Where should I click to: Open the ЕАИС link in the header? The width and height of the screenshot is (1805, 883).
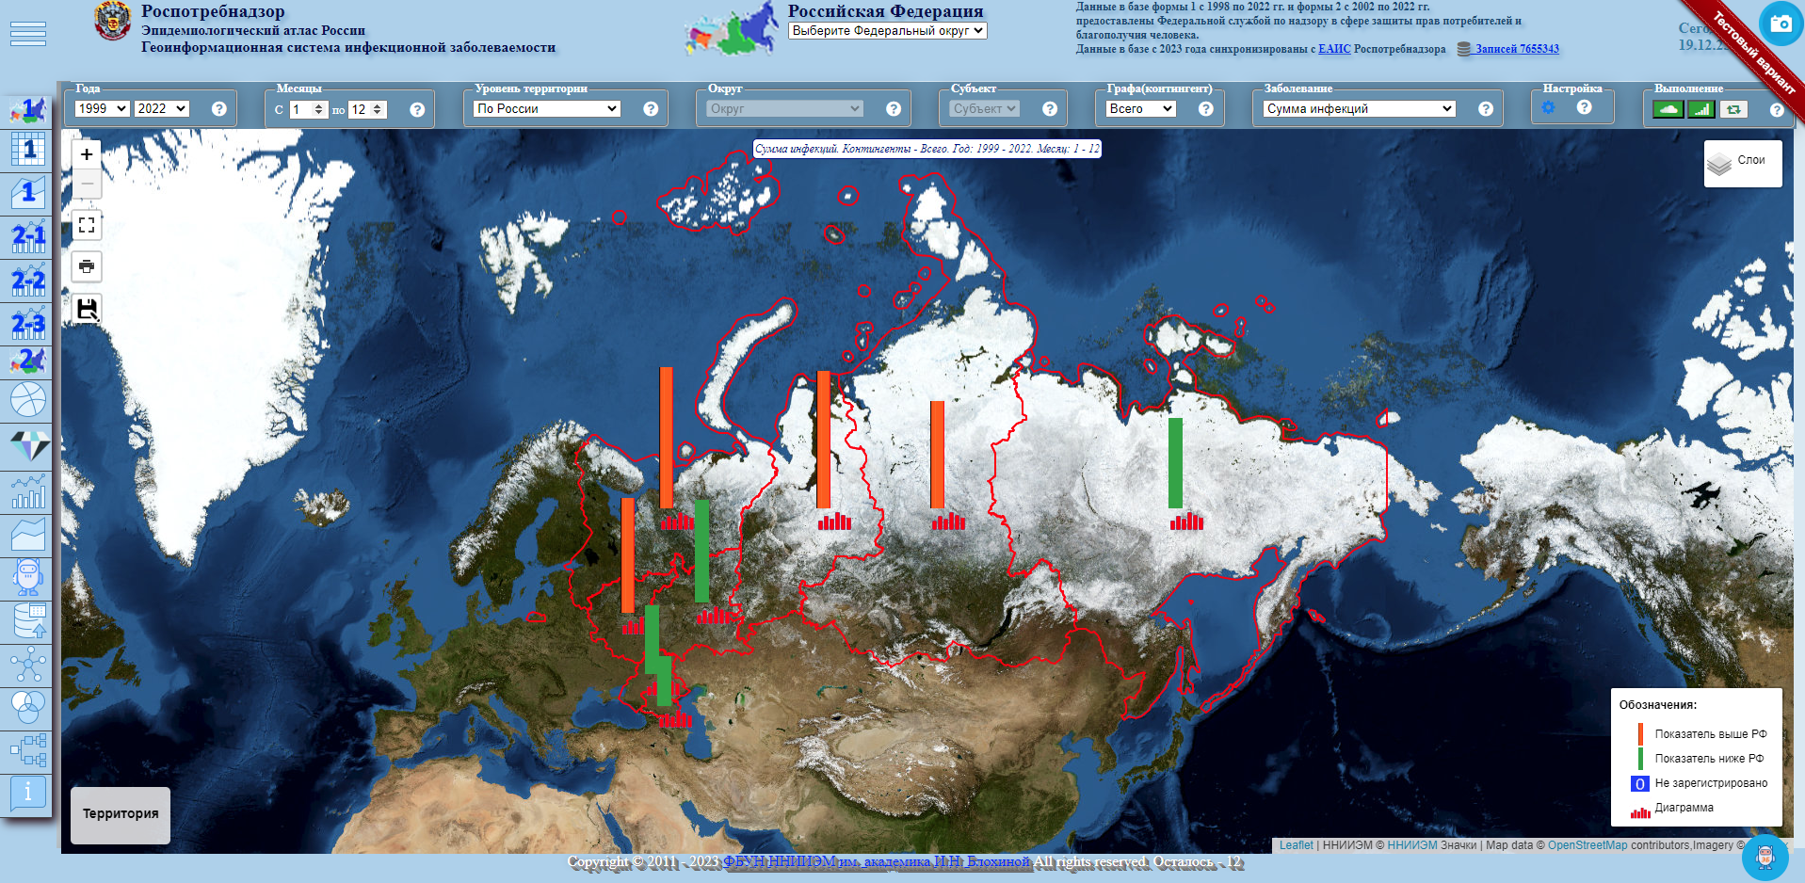coord(1333,49)
